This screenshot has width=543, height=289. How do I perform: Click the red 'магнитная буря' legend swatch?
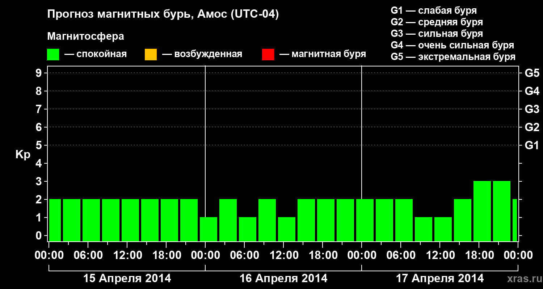[268, 55]
